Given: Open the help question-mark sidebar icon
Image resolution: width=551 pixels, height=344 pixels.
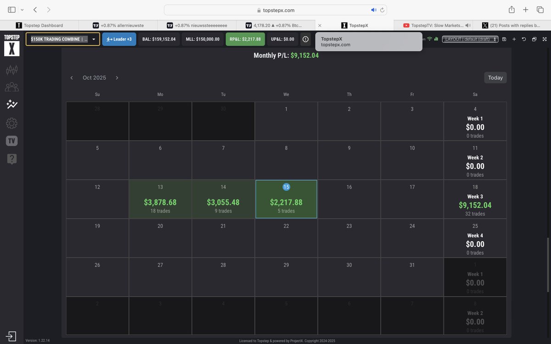Looking at the screenshot, I should point(12,159).
